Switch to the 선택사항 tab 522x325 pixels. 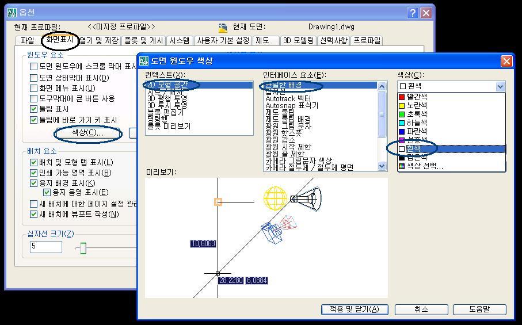[x=334, y=41]
